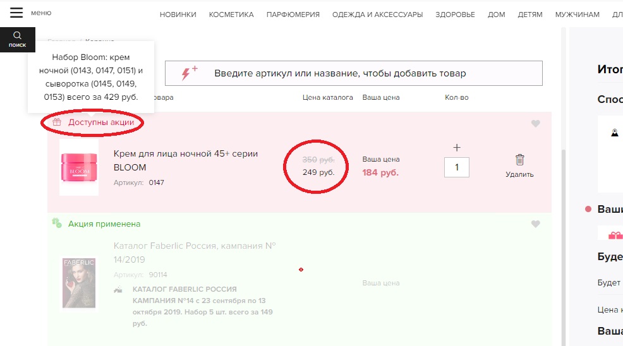
Task: Click the 249 руб. catalog price
Action: 318,172
